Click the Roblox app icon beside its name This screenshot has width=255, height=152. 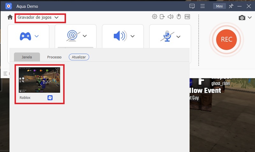tap(50, 98)
